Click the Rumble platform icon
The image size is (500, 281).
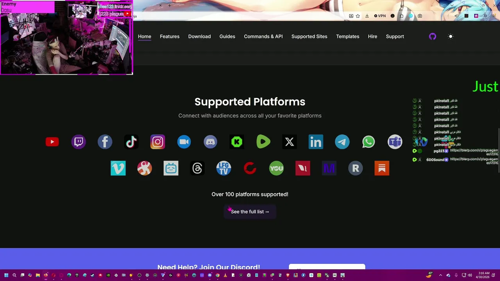(x=263, y=142)
